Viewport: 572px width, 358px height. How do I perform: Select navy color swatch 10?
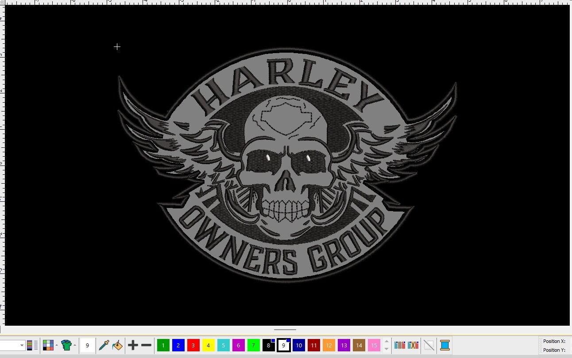299,345
